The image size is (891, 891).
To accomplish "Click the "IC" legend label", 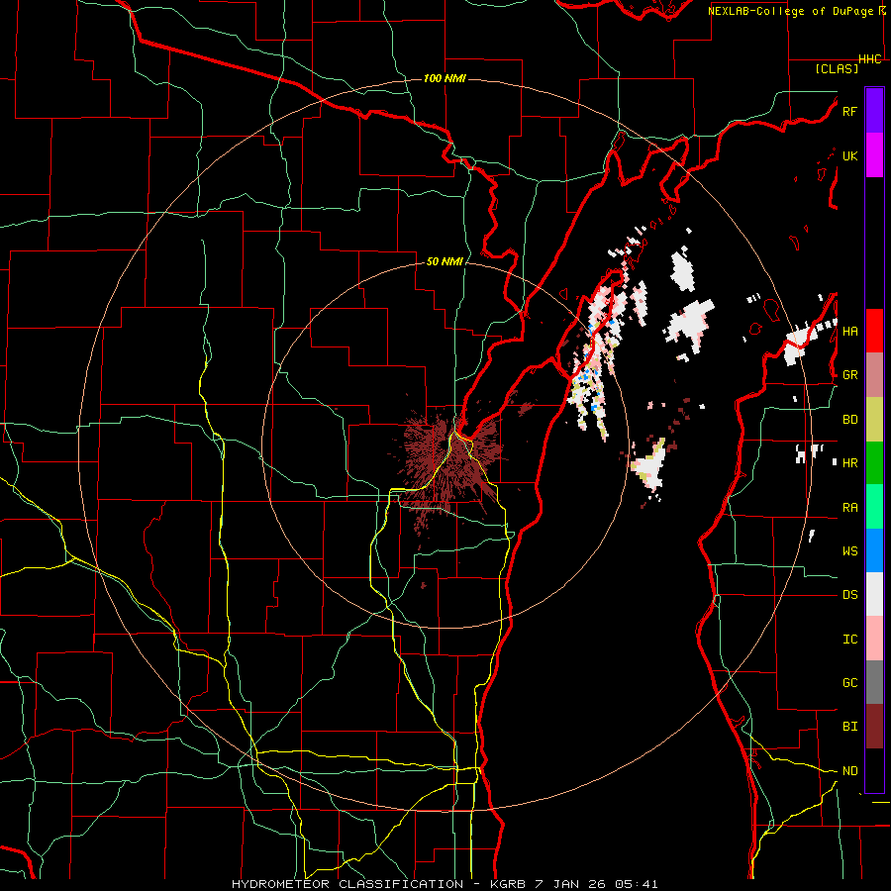I will (x=849, y=640).
